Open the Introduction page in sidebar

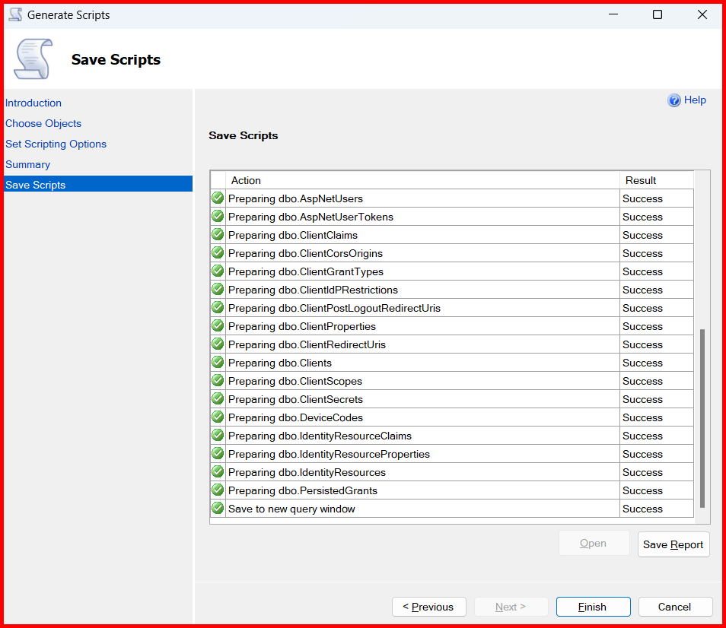point(33,103)
